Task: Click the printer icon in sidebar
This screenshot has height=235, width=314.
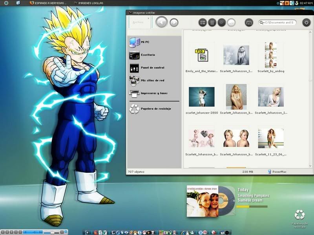Action: [x=134, y=94]
